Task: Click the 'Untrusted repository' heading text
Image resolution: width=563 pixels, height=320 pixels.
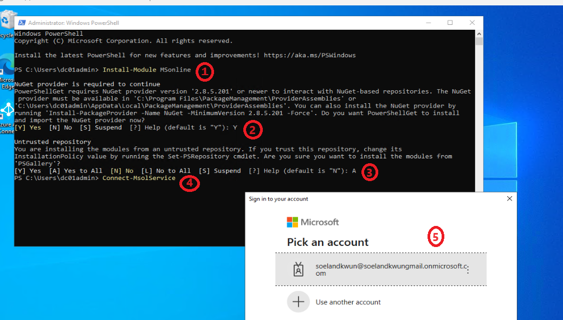Action: [x=53, y=142]
